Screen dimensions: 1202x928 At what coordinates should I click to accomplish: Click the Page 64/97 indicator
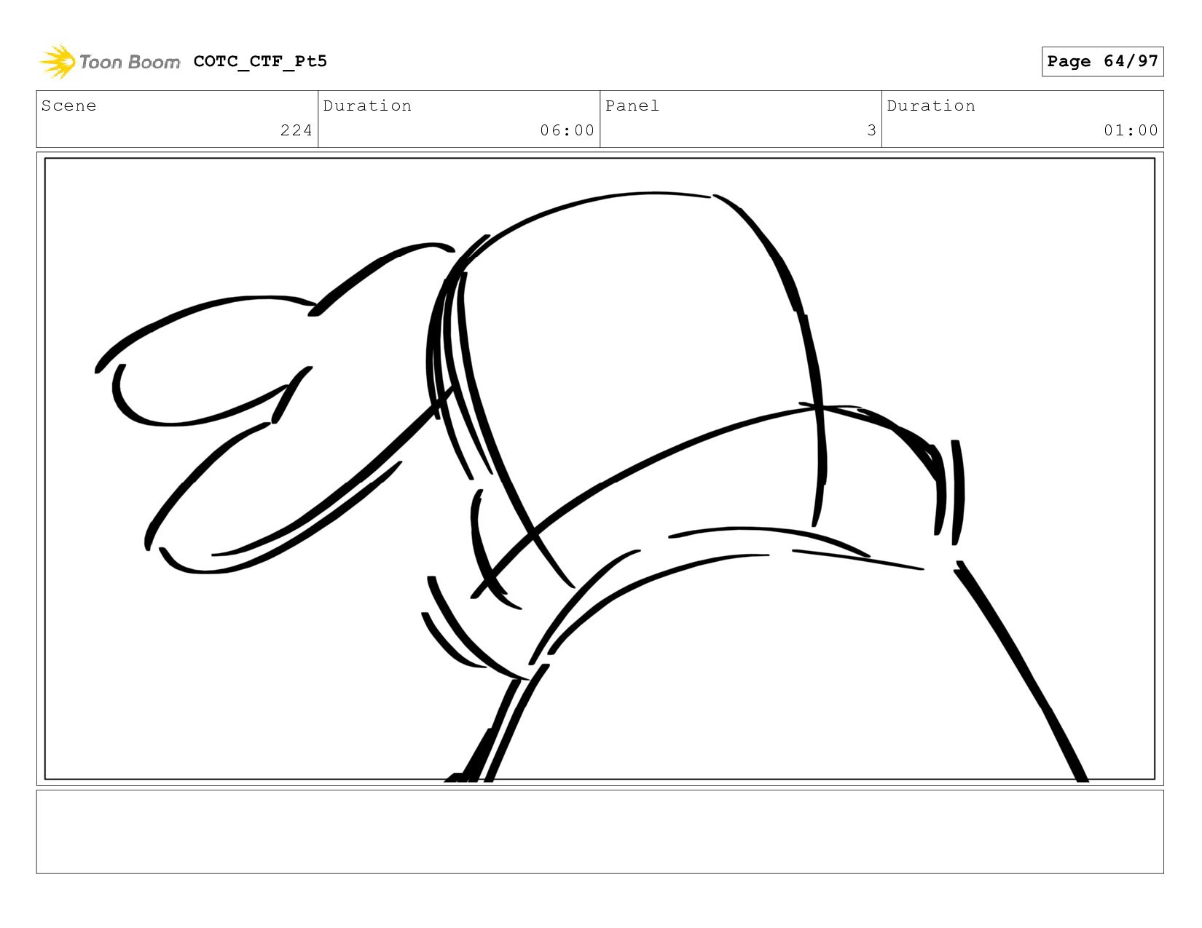coord(1102,61)
